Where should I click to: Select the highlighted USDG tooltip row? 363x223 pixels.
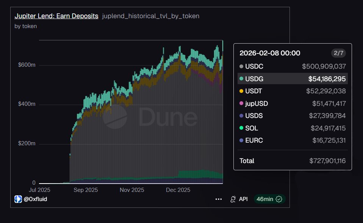[293, 79]
